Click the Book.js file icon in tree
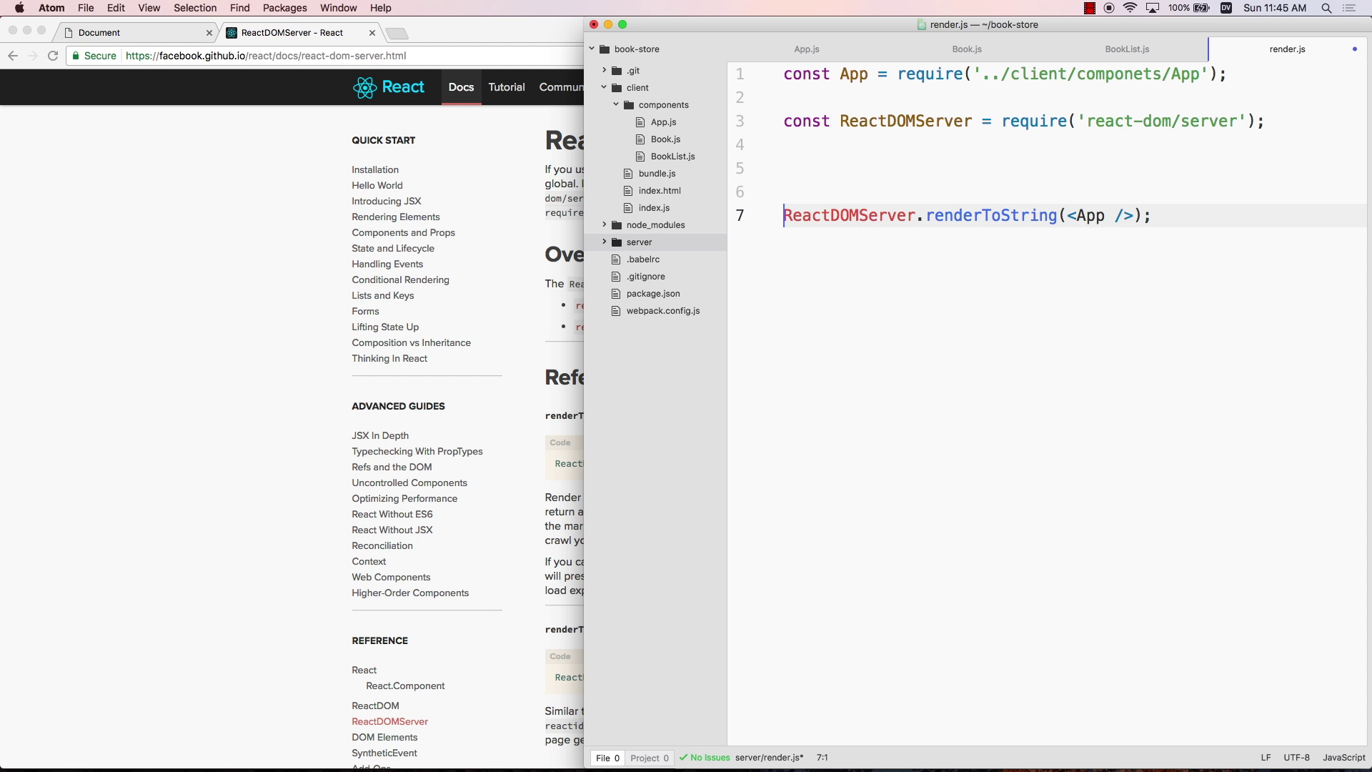 (x=640, y=139)
